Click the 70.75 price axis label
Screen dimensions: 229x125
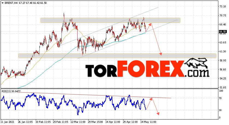coord(223,16)
